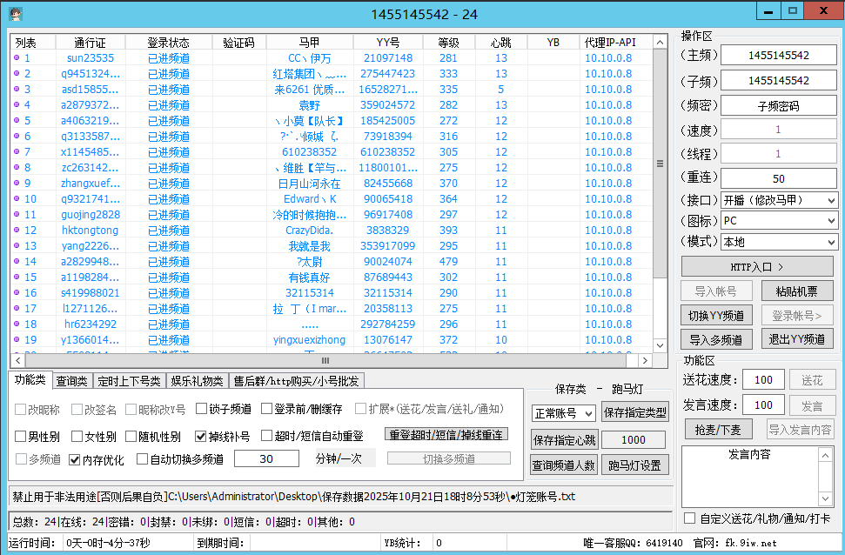This screenshot has height=555, width=845.
Task: Click the purple dot icon on row 5
Action: (17, 121)
